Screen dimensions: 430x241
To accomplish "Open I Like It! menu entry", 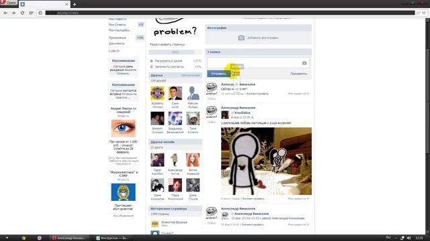I will tap(114, 51).
